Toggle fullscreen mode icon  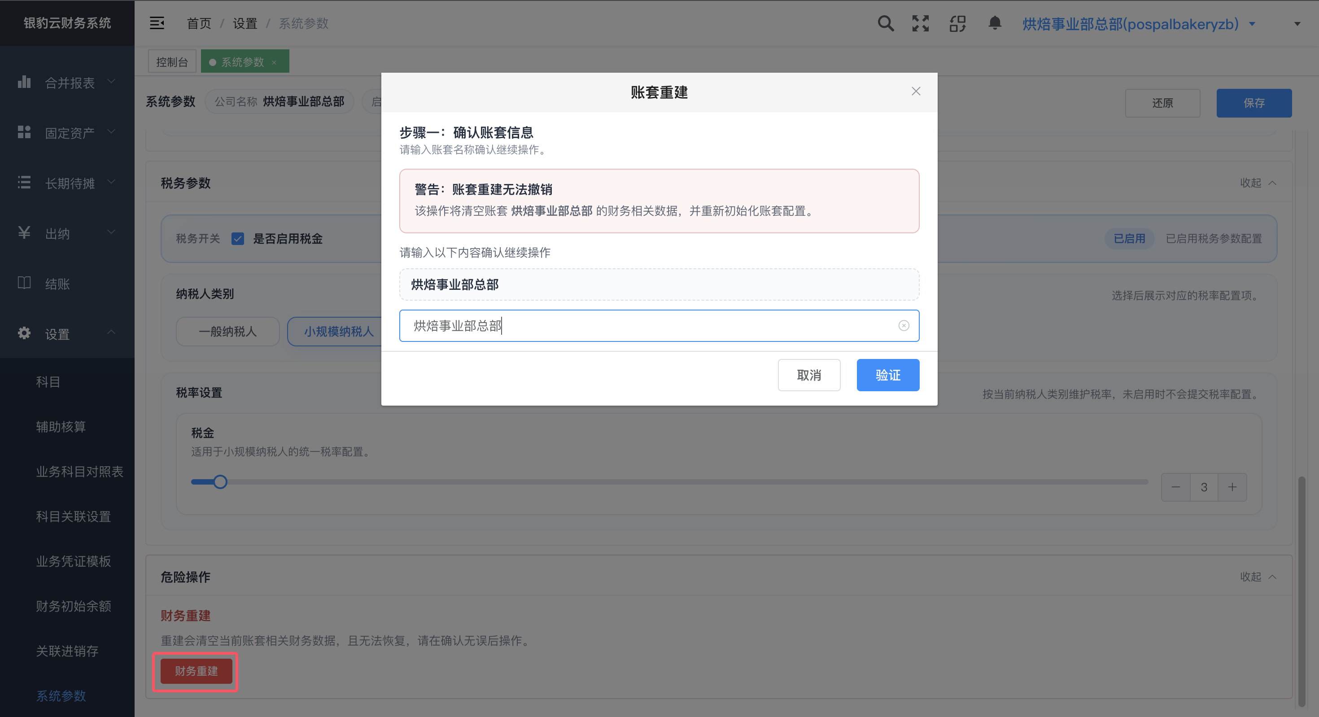(920, 23)
